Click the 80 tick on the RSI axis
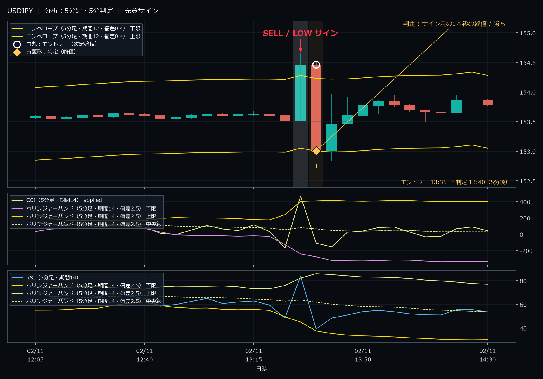Screen dimensions: 543x379 (x=523, y=281)
